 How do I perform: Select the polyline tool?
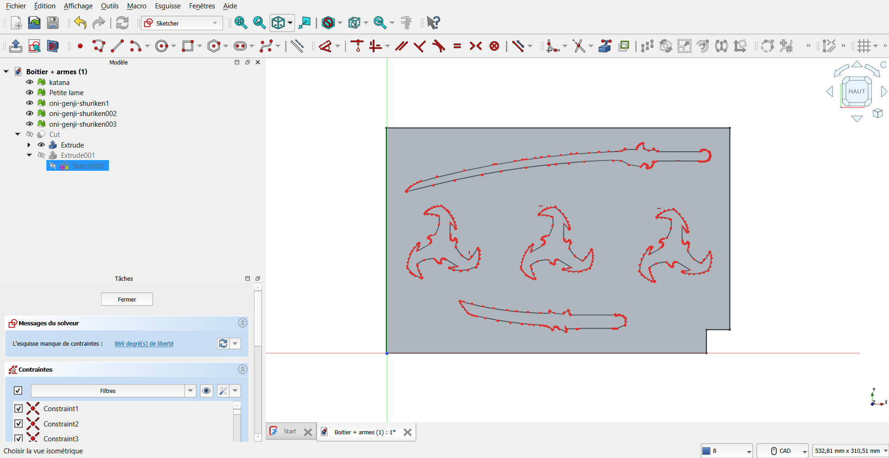point(99,46)
